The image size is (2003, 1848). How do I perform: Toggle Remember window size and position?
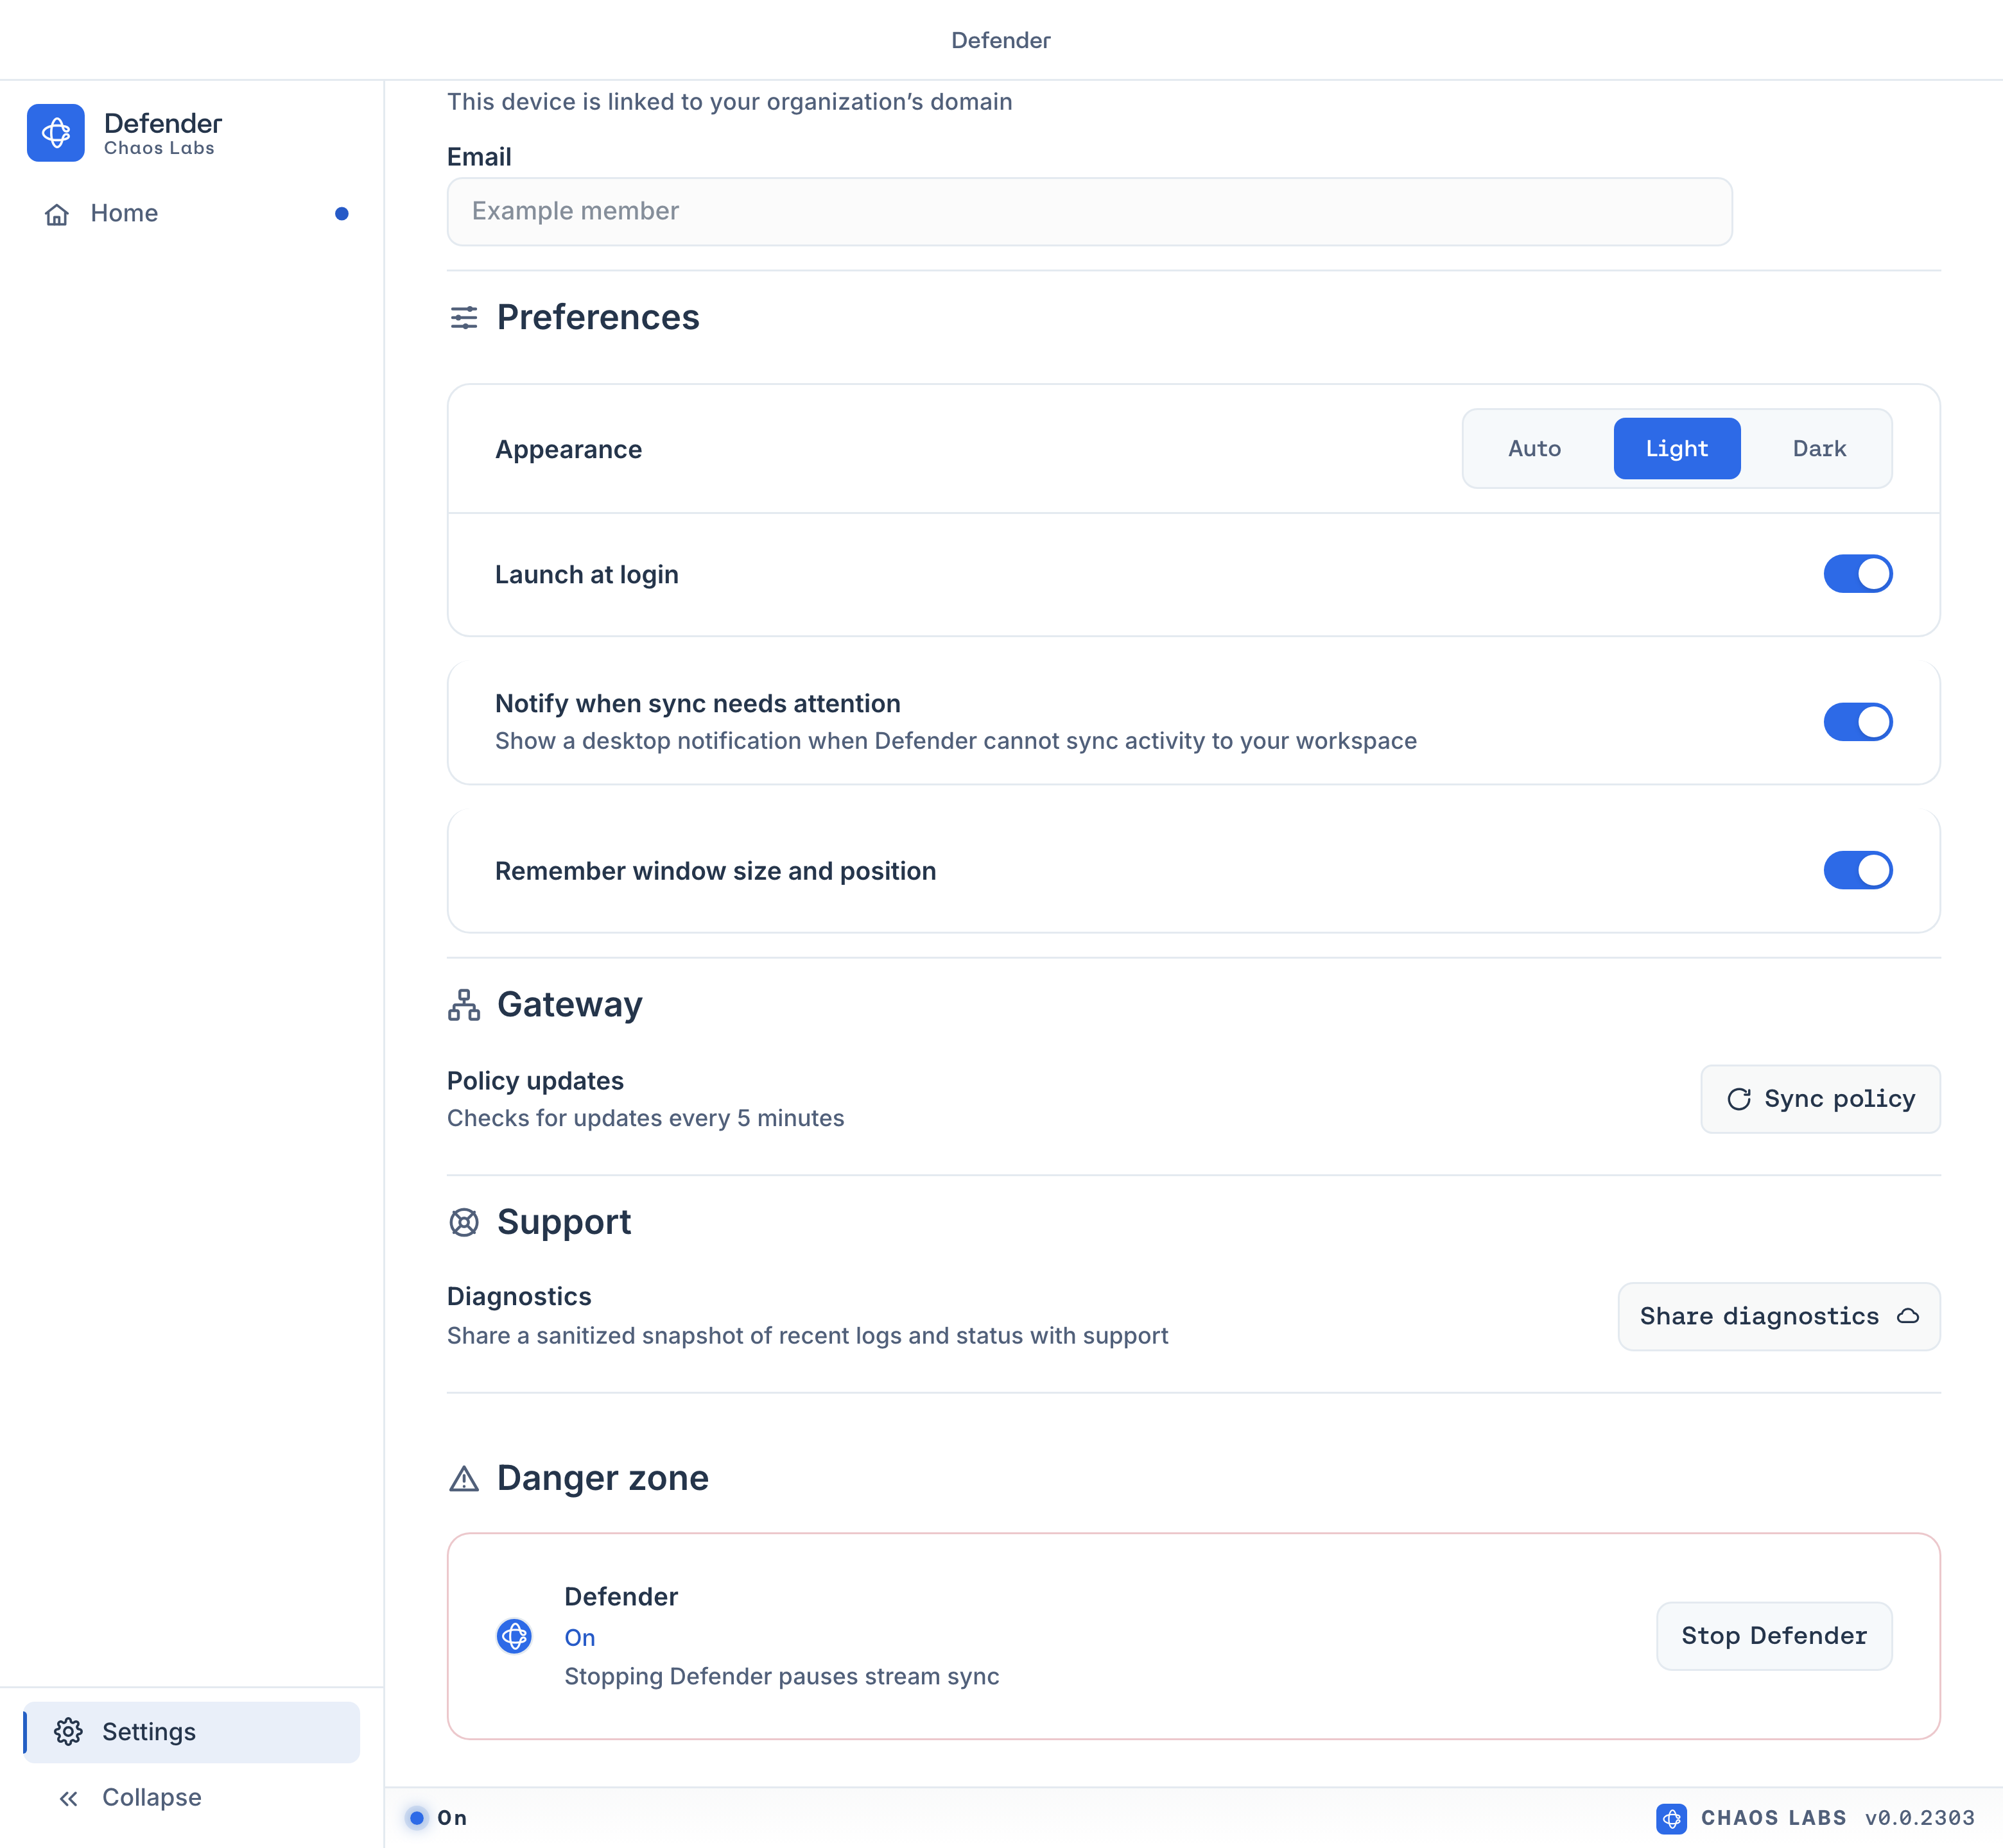pos(1857,870)
